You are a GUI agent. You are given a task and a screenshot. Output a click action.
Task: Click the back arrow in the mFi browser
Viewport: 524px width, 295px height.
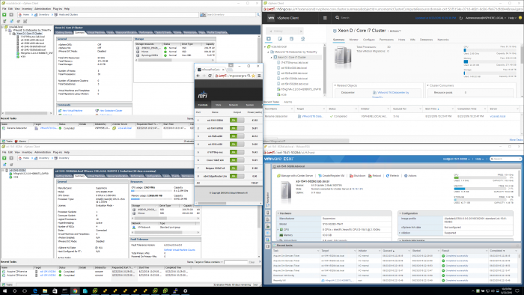coord(198,76)
